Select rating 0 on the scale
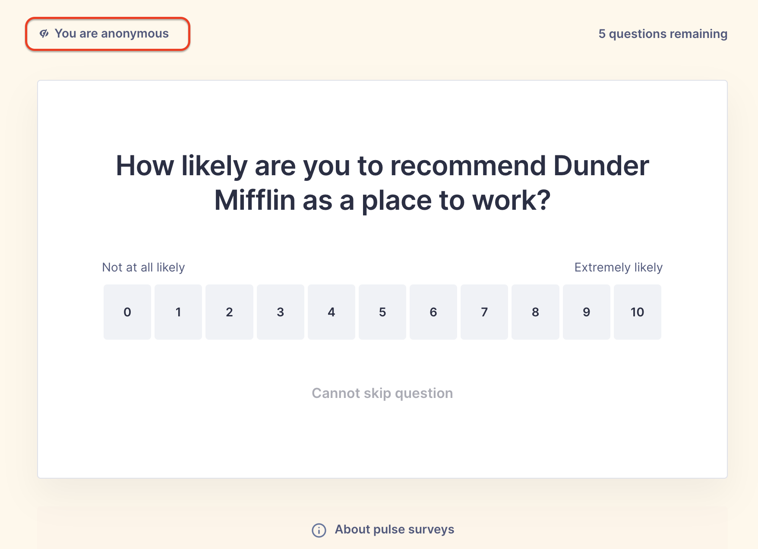The width and height of the screenshot is (758, 549). [x=127, y=312]
